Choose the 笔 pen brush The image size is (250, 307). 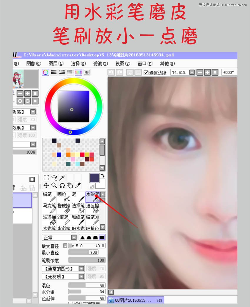click(78, 197)
